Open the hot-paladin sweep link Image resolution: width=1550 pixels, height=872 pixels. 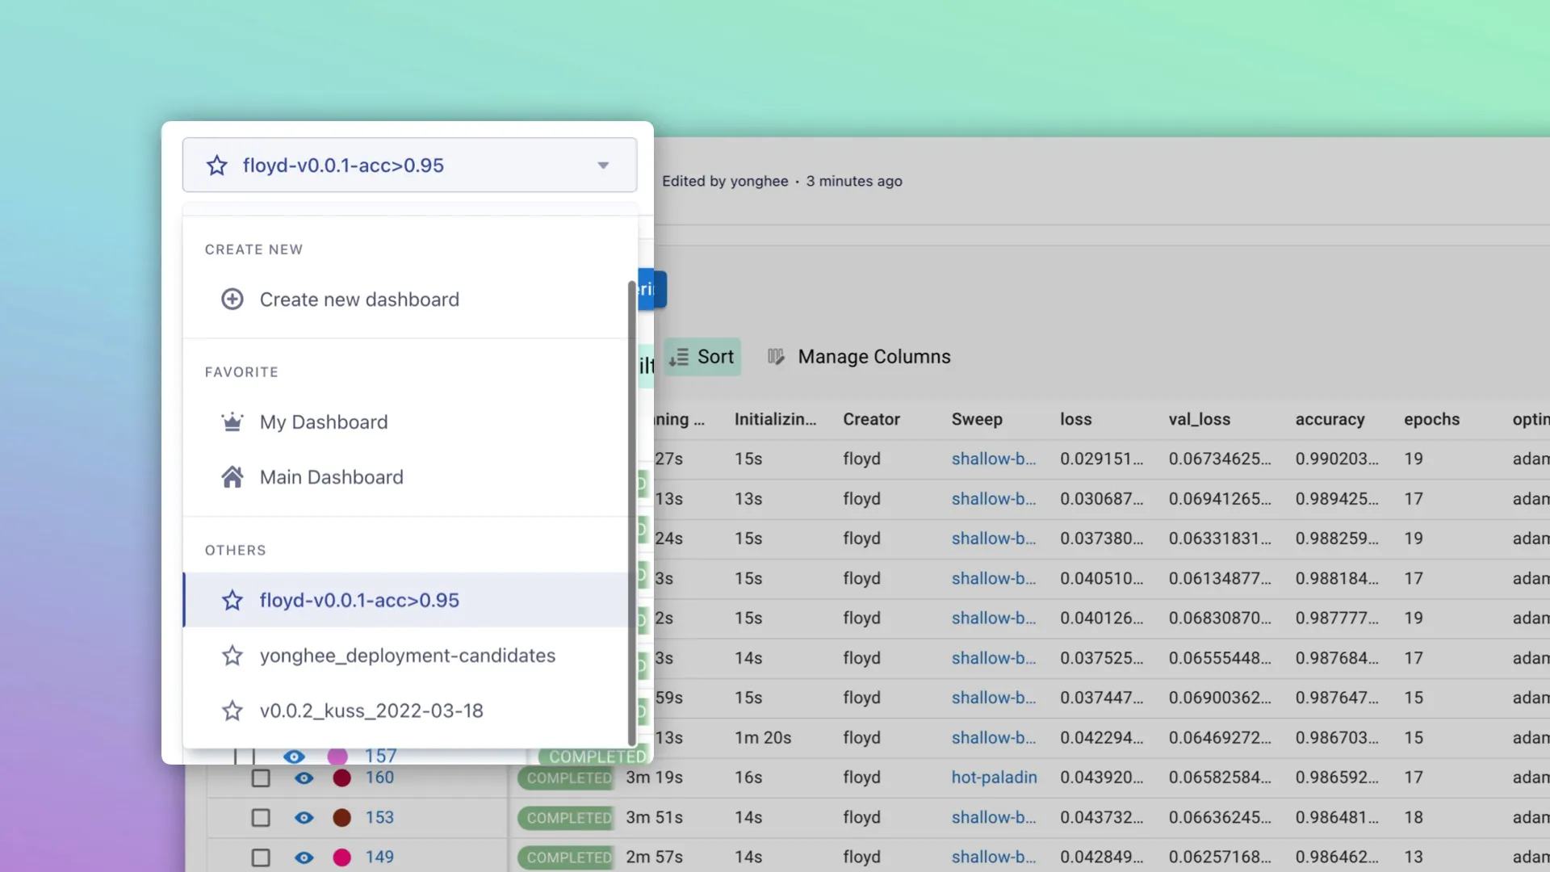[994, 778]
